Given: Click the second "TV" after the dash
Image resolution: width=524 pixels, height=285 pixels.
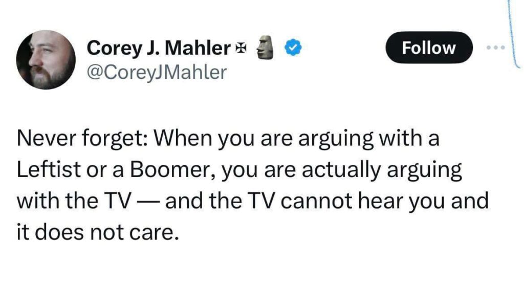Looking at the screenshot, I should [261, 200].
